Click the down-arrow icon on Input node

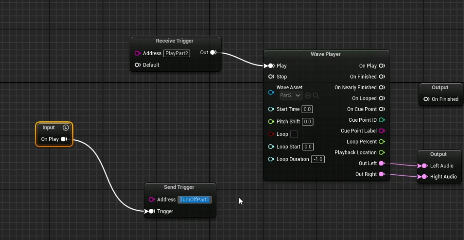tap(66, 128)
